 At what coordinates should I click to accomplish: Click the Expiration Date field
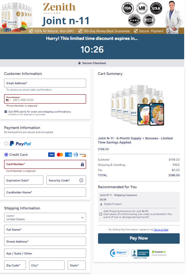[24, 180]
